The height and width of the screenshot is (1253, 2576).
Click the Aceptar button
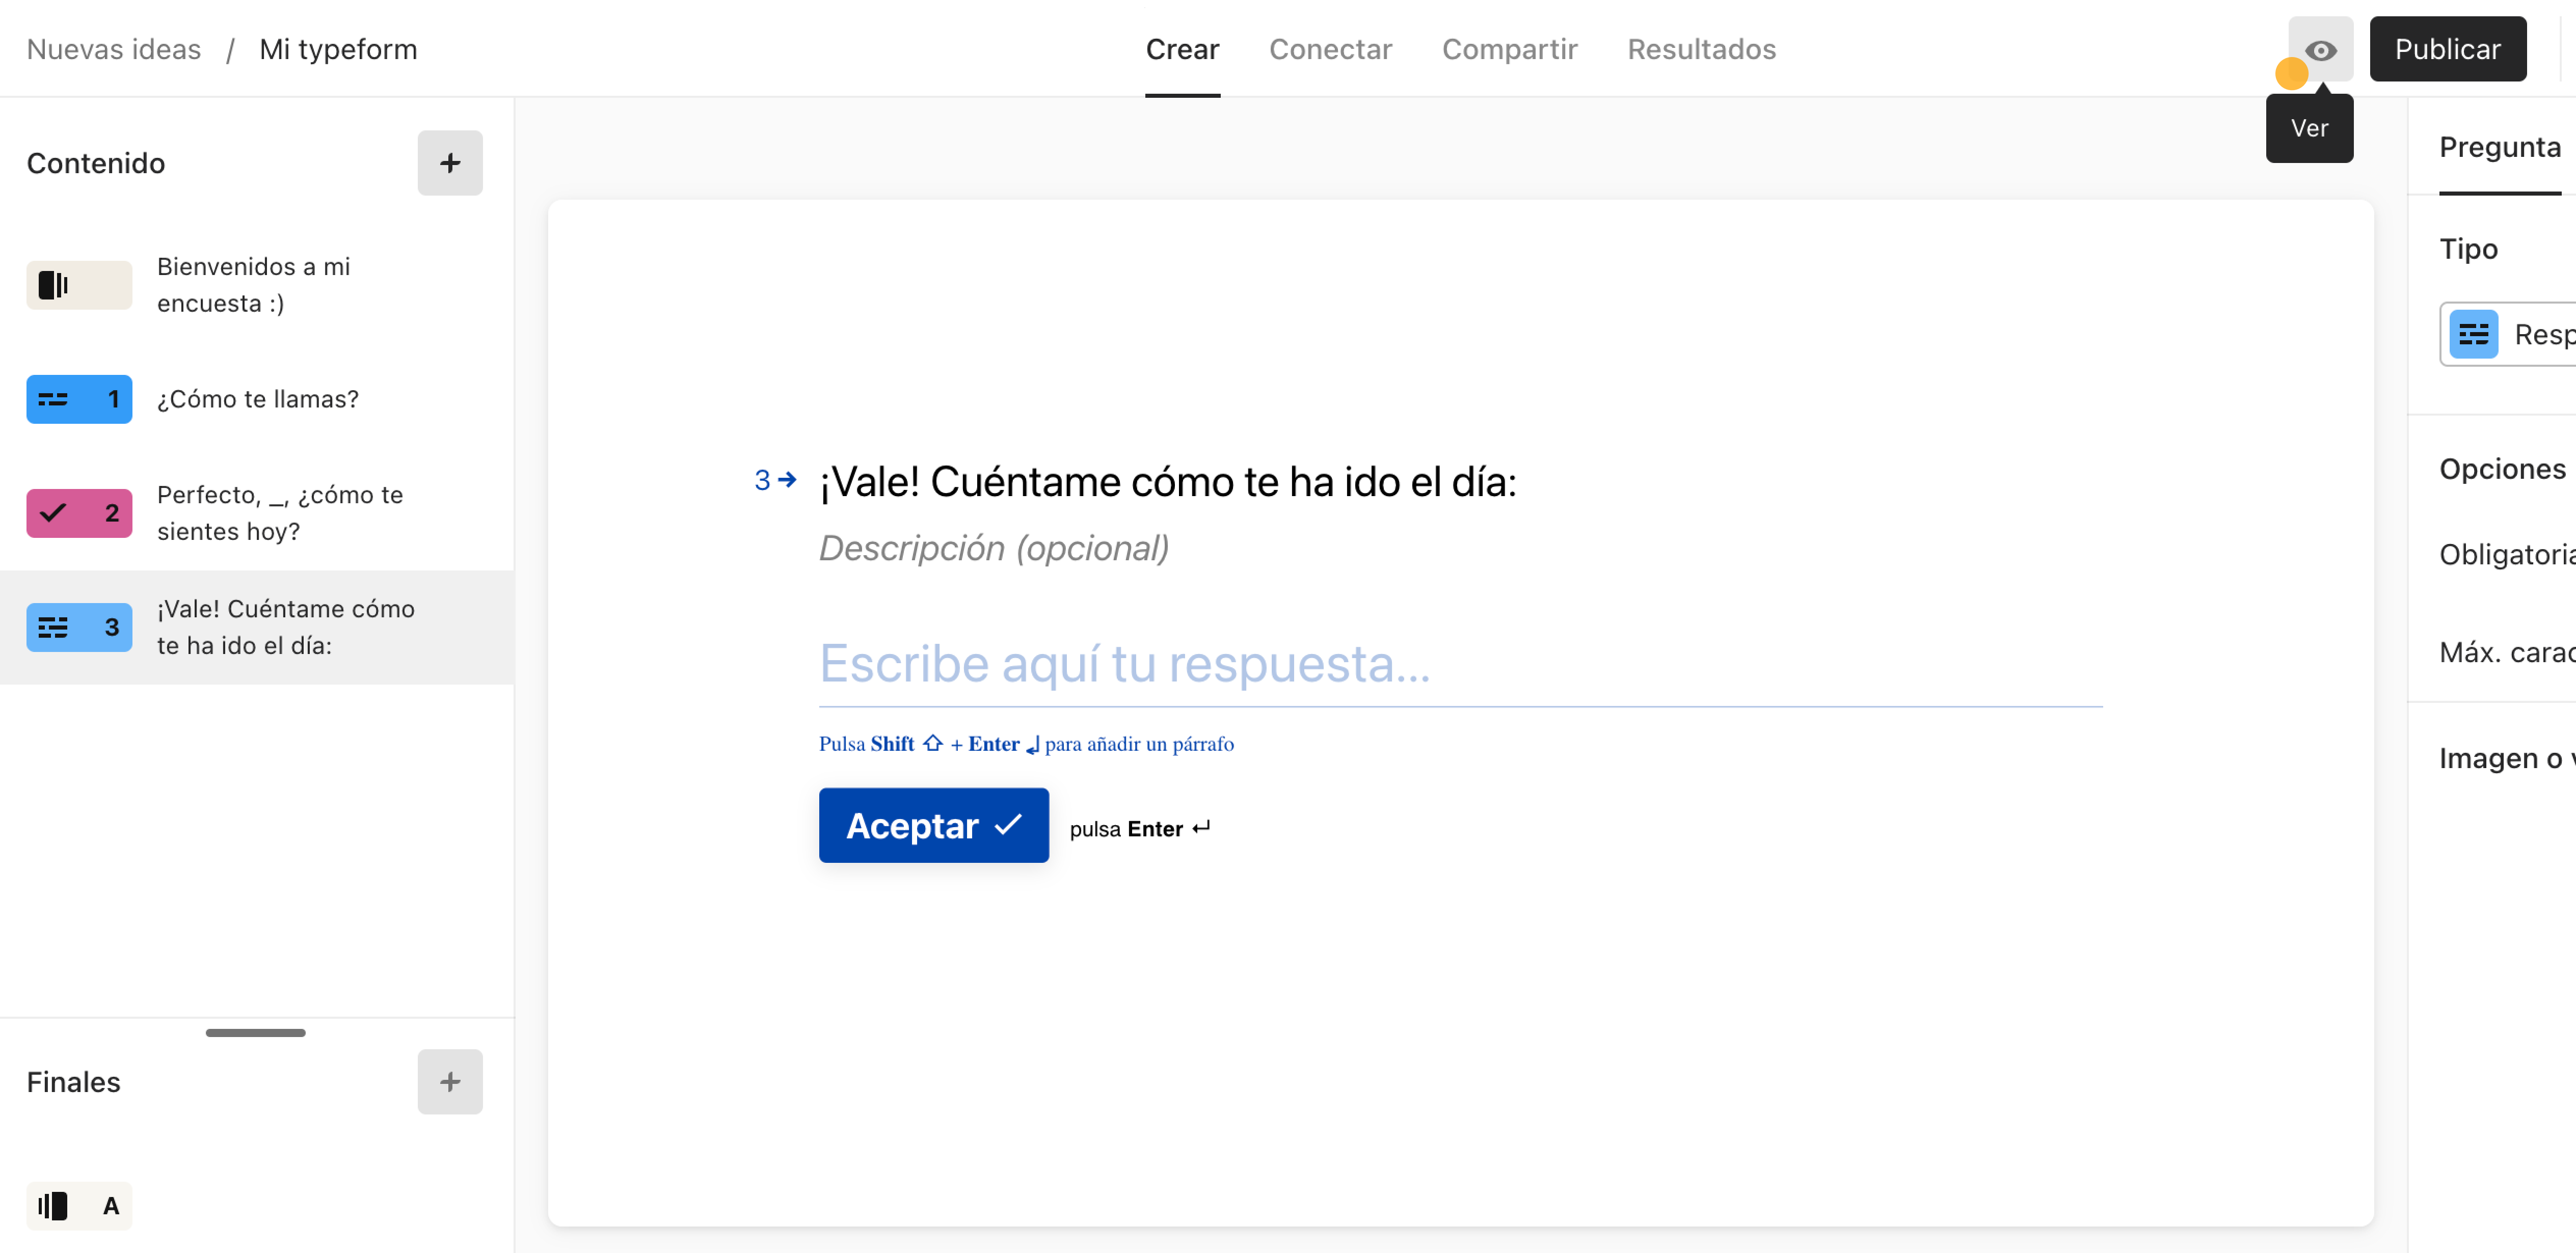[x=933, y=826]
